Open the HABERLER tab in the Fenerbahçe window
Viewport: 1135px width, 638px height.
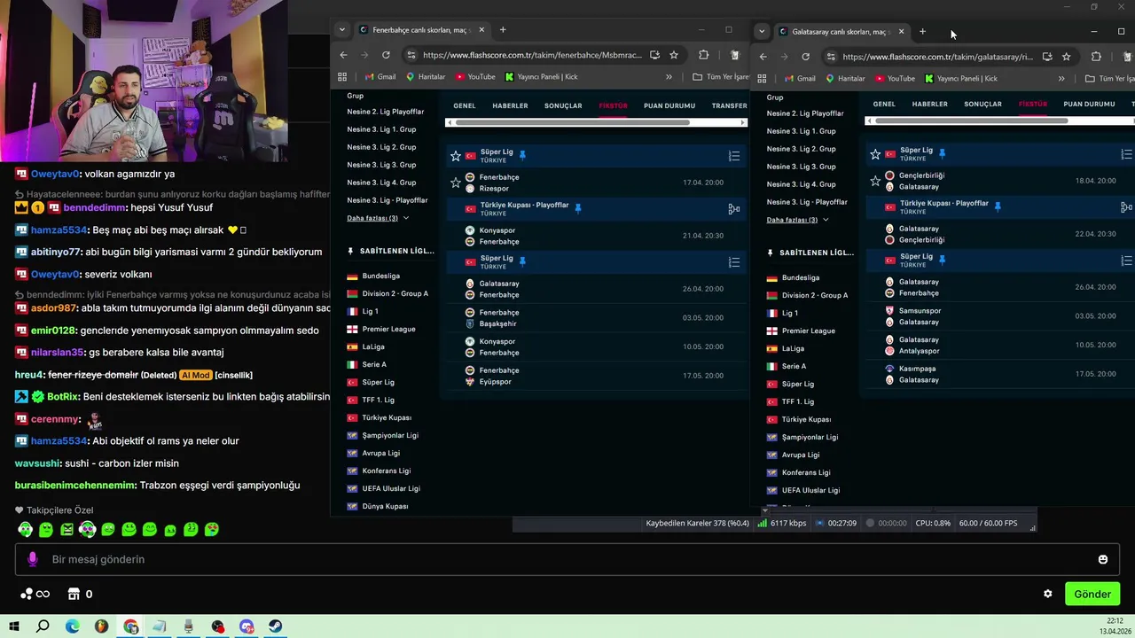click(x=510, y=105)
